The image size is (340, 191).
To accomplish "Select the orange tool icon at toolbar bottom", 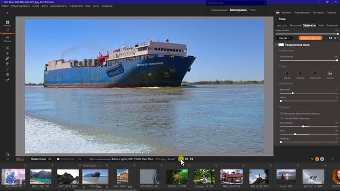I will (x=7, y=80).
